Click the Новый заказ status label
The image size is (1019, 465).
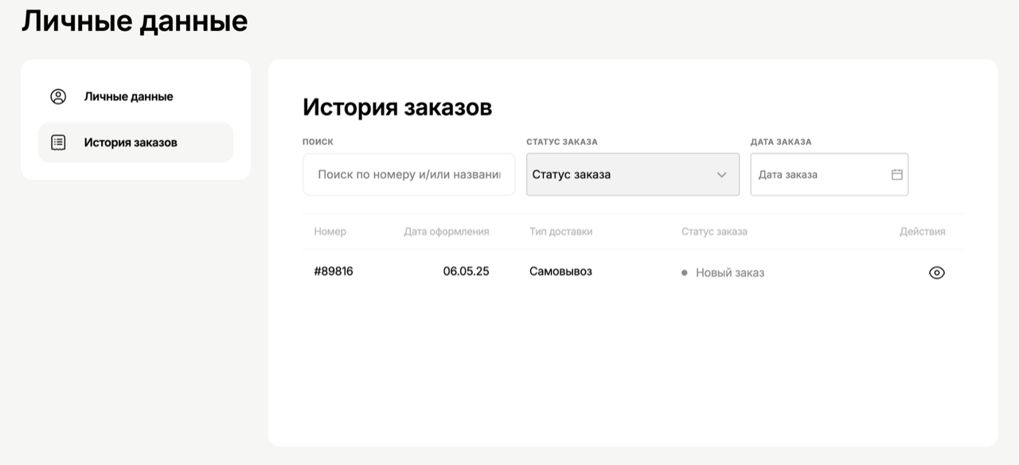[730, 272]
